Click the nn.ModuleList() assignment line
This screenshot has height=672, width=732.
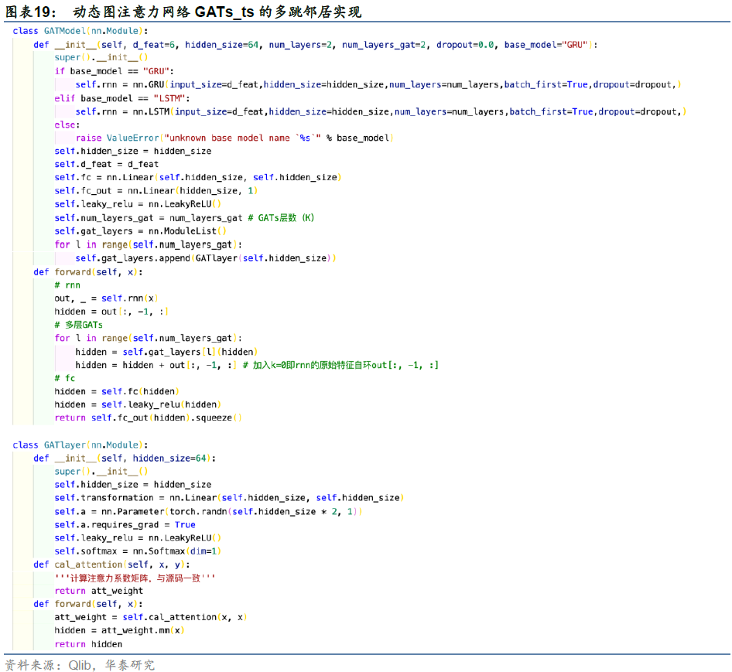click(x=140, y=231)
